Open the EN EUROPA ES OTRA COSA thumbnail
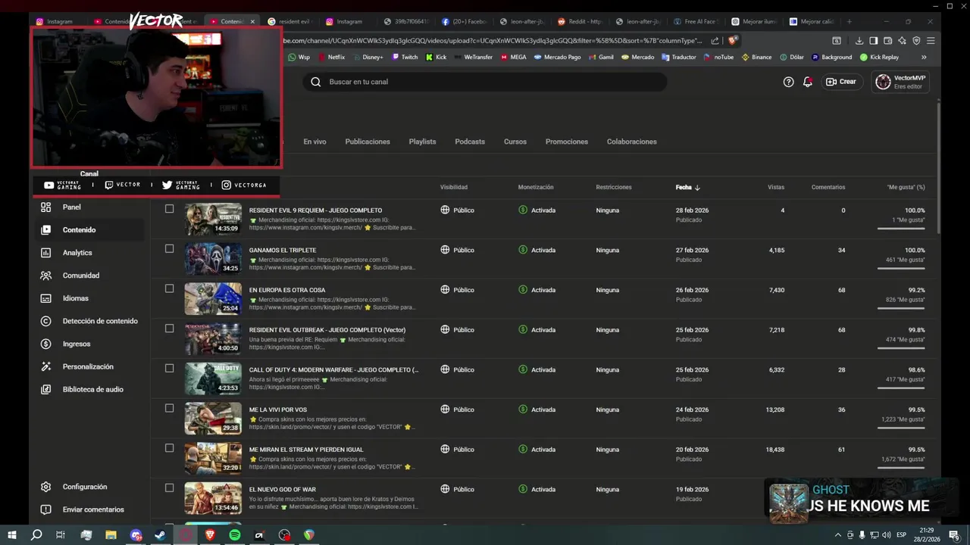Screen dimensions: 970x545 (x=213, y=298)
